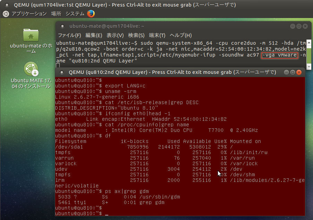Open the 検索(S) terminal menu
Viewport: 313px width, 220px height.
tap(136, 35)
